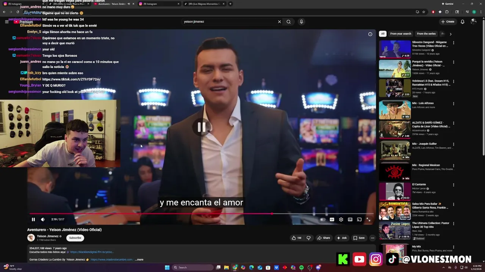
Task: Show video info card icon
Action: click(x=370, y=34)
